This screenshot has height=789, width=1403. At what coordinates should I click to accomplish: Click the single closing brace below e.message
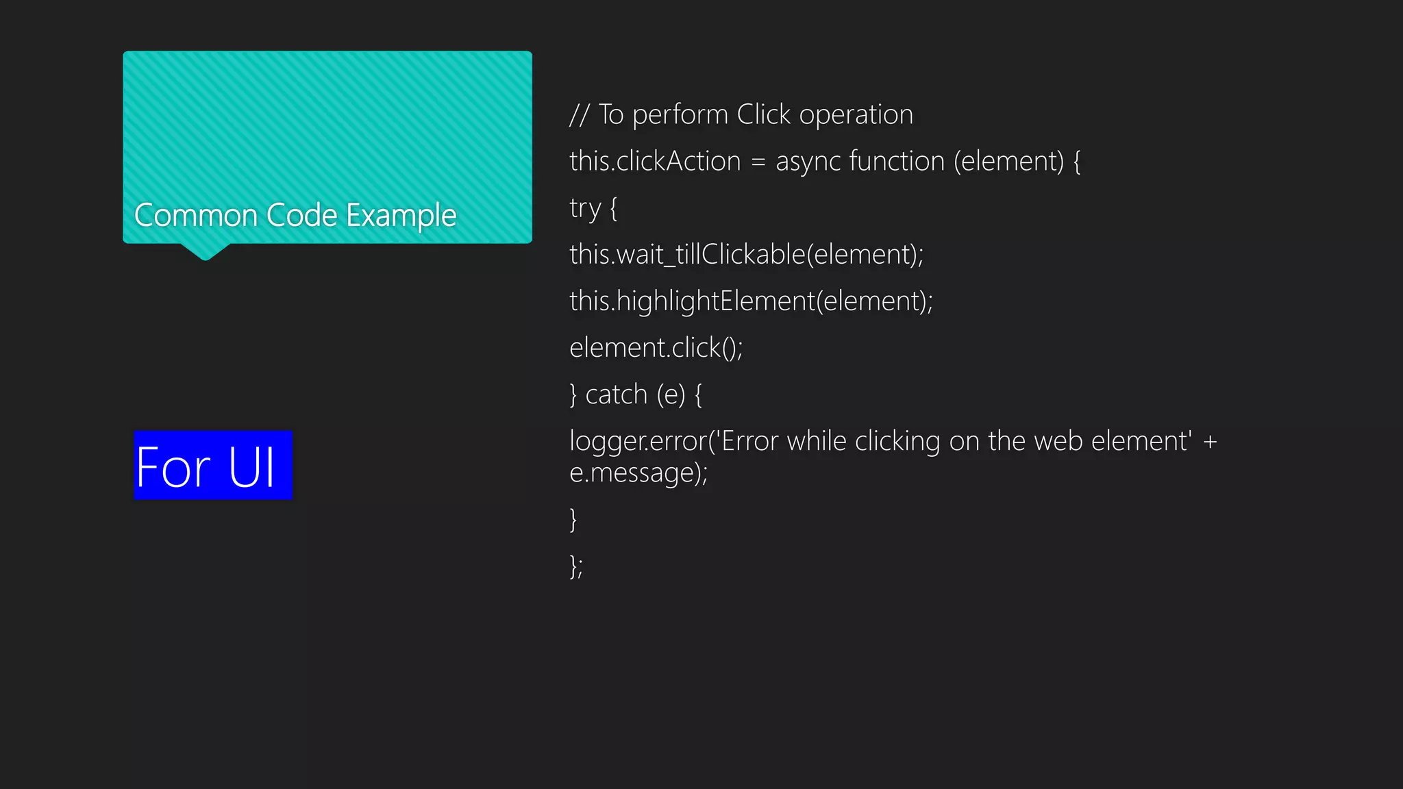pos(573,519)
